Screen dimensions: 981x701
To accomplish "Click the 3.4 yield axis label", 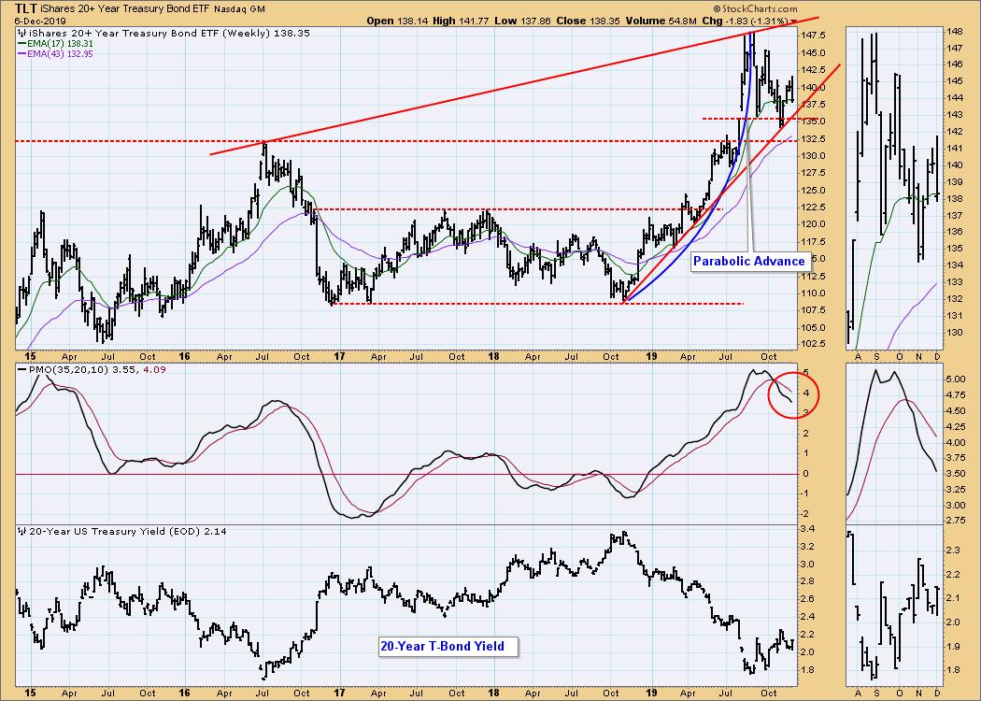I will pyautogui.click(x=810, y=529).
